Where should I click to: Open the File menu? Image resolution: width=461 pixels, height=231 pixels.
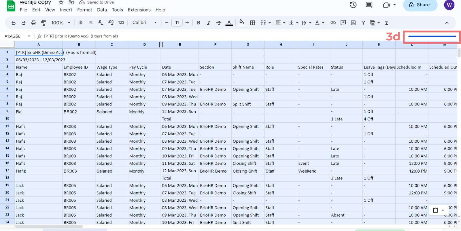coord(24,10)
